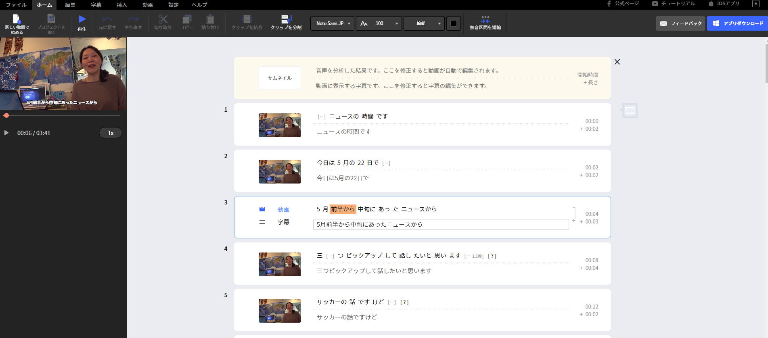Image resolution: width=768 pixels, height=338 pixels.
Task: Click the collapse arrow icon at top right
Action: tap(756, 4)
